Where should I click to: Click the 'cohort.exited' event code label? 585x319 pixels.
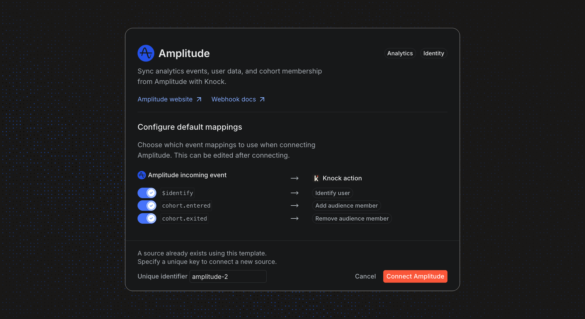click(x=184, y=219)
